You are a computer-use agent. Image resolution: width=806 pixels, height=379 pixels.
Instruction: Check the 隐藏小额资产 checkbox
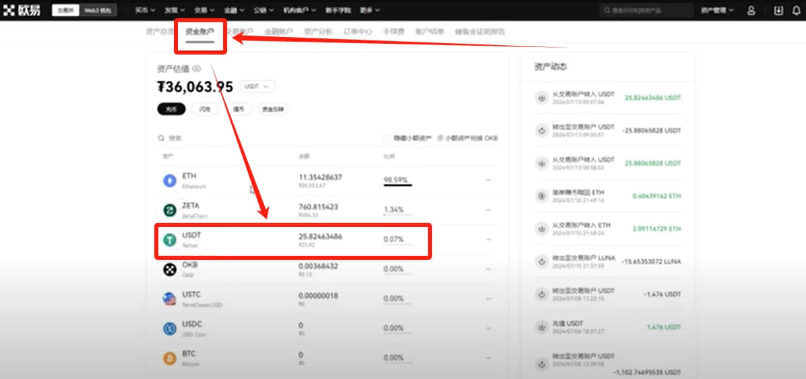click(387, 138)
